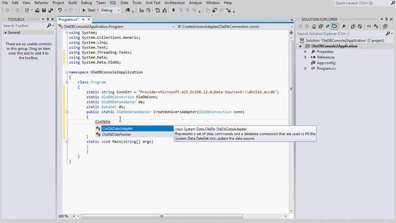The height and width of the screenshot is (223, 396).
Task: Open the Start button dropdown arrow
Action: [98, 11]
